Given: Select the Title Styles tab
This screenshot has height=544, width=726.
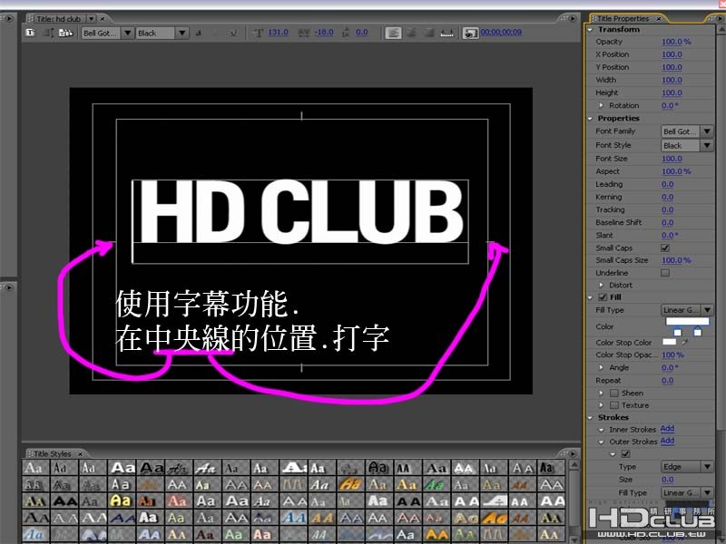Looking at the screenshot, I should (53, 454).
